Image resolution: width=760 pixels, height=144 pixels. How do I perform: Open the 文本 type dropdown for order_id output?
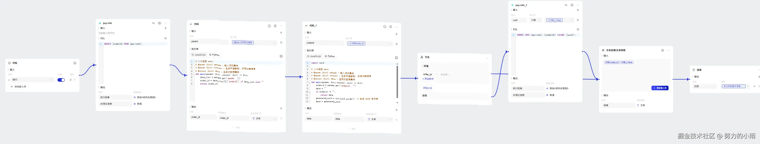click(264, 118)
